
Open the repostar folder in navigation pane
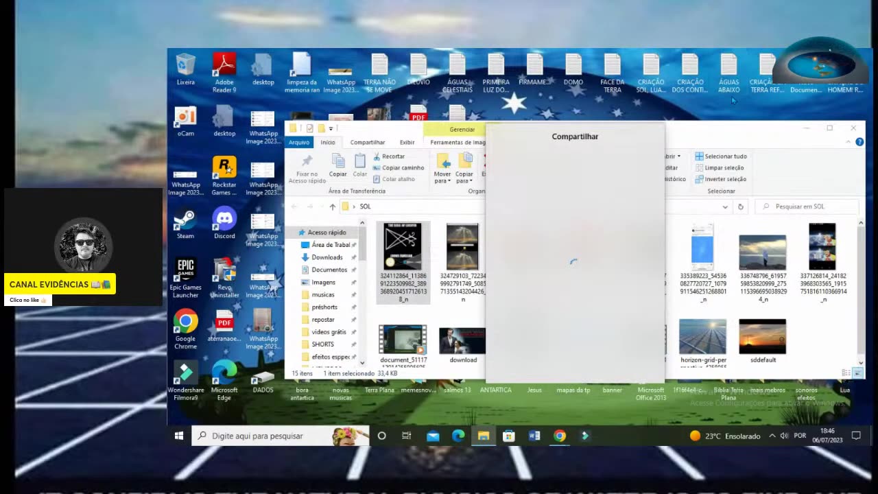(323, 320)
